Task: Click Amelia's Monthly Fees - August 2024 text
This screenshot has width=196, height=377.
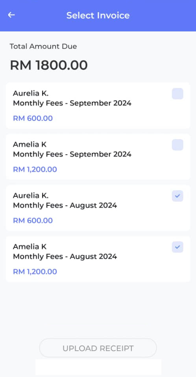Action: [x=65, y=257]
